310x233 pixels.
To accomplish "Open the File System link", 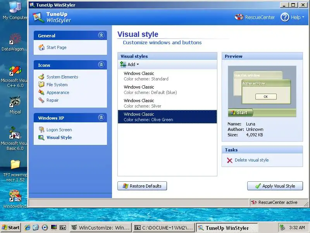I will (57, 85).
